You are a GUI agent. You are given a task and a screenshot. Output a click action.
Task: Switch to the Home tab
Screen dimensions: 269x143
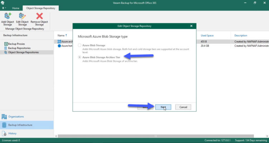(x=16, y=8)
